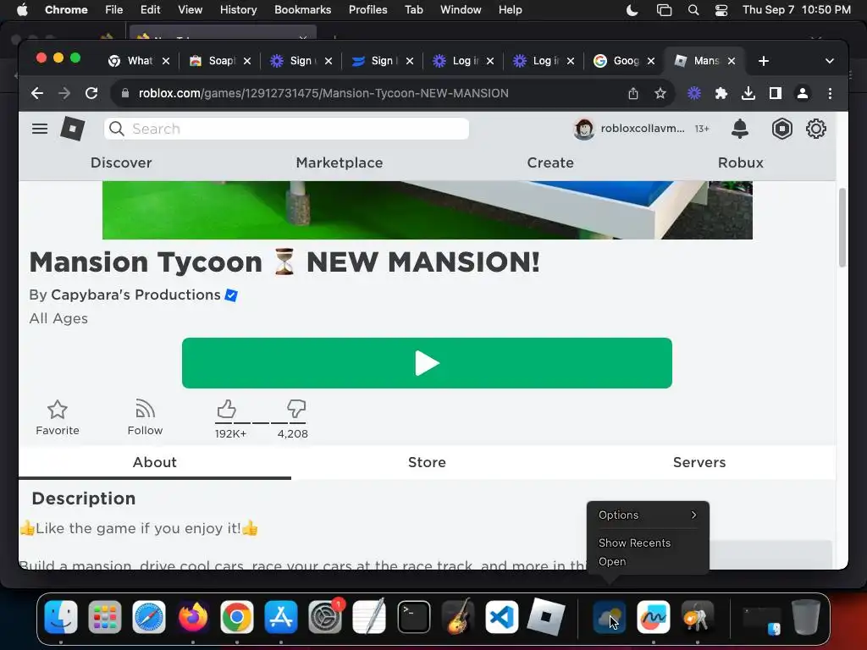Screen dimensions: 867x650
Task: Switch to the Servers tab
Action: click(699, 462)
